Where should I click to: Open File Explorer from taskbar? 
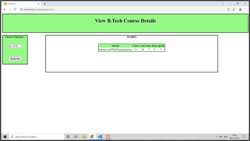click(84, 137)
